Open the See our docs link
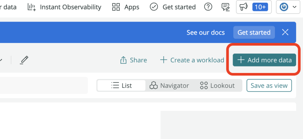Viewport: 303px width, 139px height. click(206, 32)
